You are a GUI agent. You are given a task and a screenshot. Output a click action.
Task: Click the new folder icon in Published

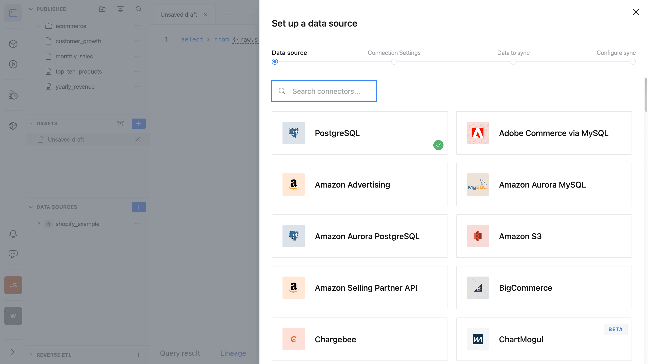[102, 9]
